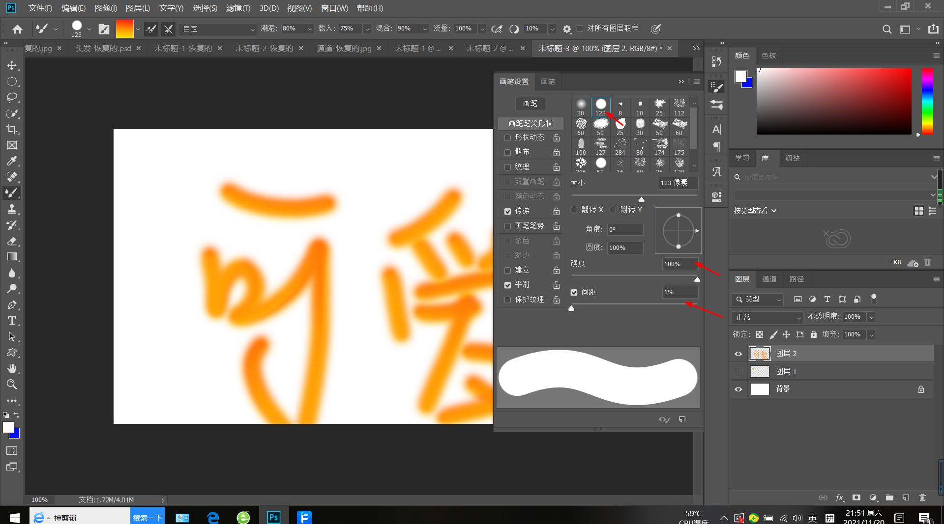
Task: Open the 自定 brush preset dropdown
Action: click(x=217, y=29)
